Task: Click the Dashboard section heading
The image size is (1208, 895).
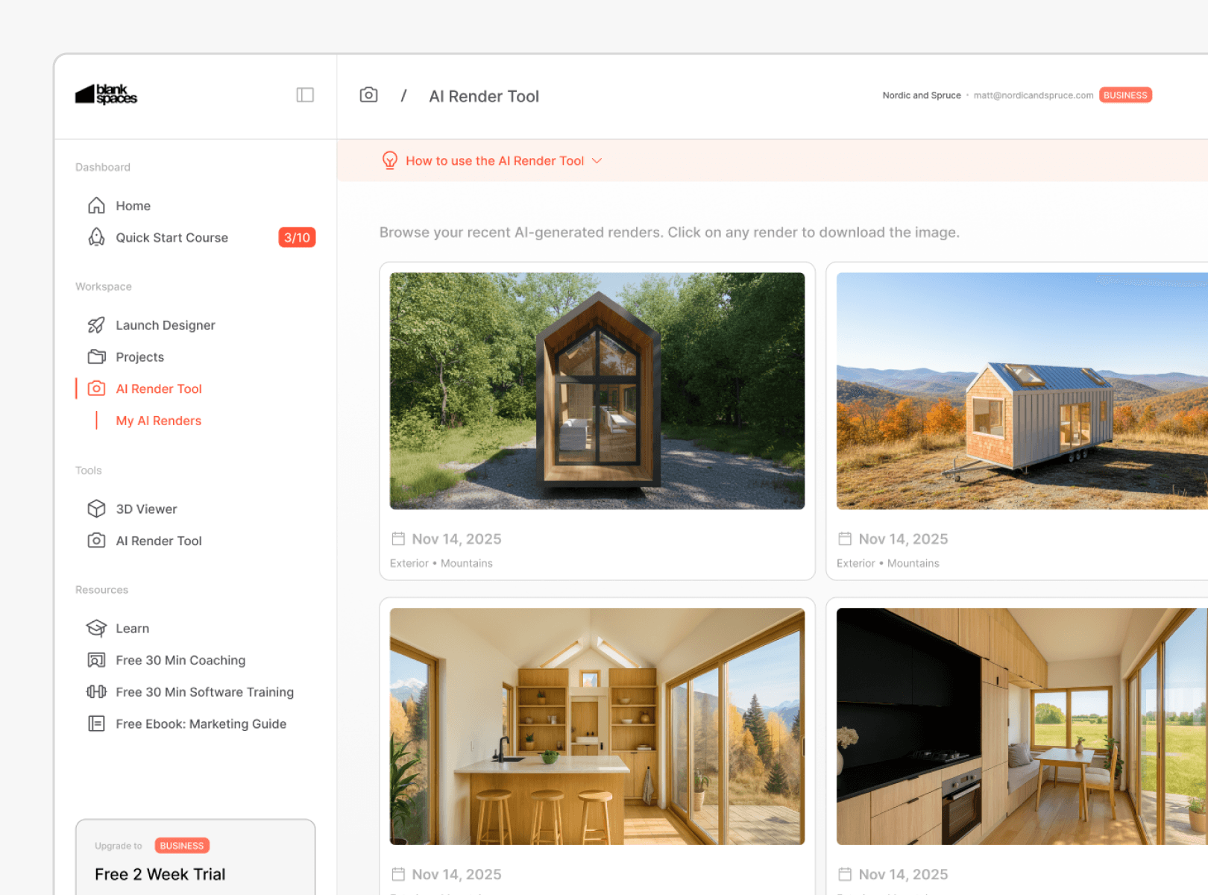Action: pos(103,167)
